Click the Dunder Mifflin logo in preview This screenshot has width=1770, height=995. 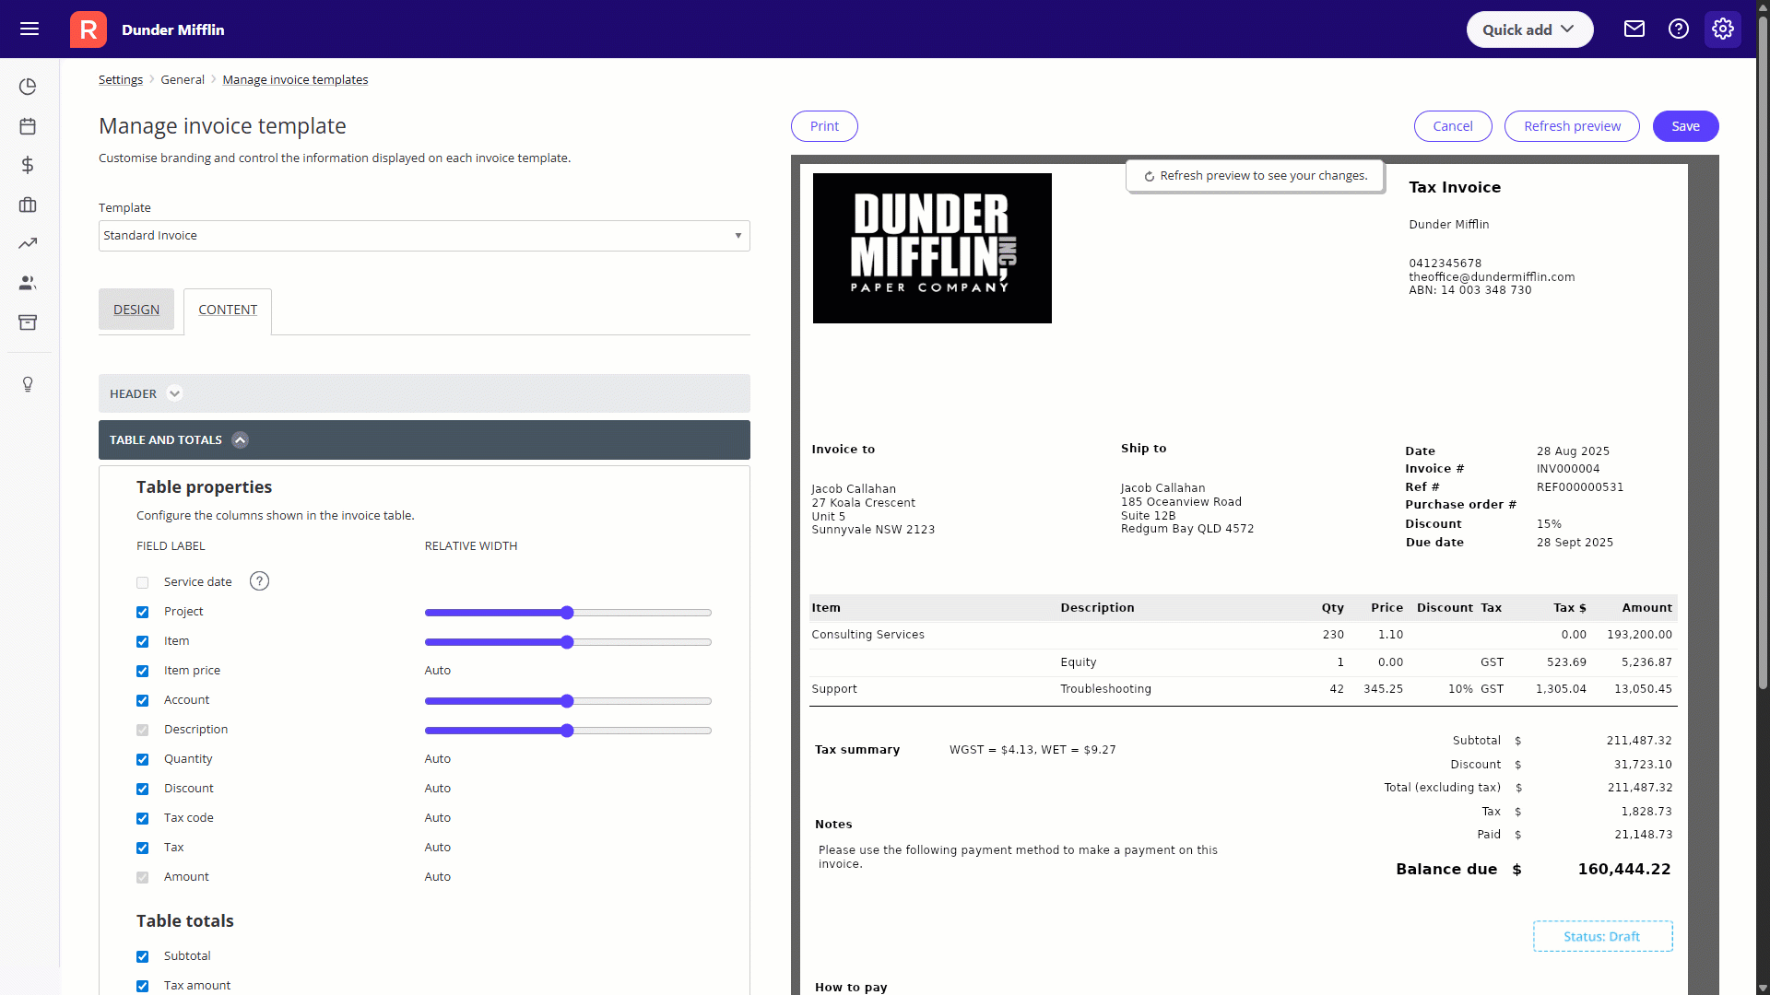(x=932, y=248)
